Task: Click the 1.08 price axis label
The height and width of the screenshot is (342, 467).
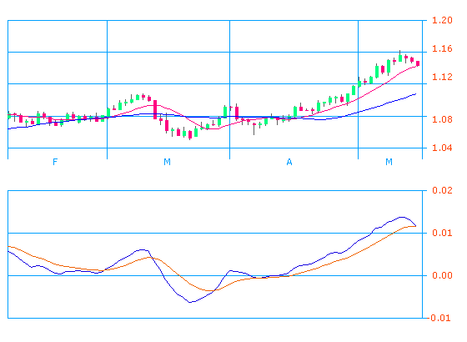Action: click(x=442, y=119)
